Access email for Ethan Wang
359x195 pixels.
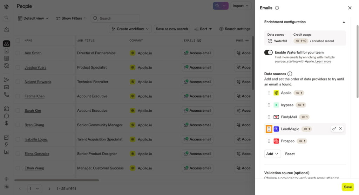point(198,168)
